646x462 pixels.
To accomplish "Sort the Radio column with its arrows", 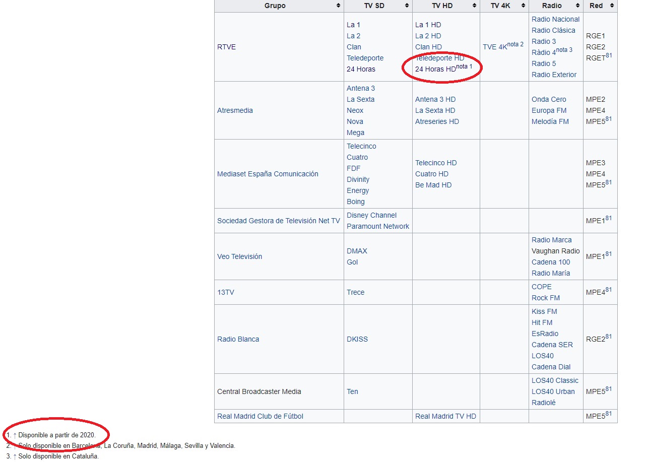I will 577,6.
